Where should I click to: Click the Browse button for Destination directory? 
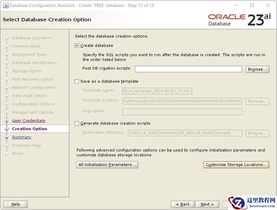click(x=257, y=133)
